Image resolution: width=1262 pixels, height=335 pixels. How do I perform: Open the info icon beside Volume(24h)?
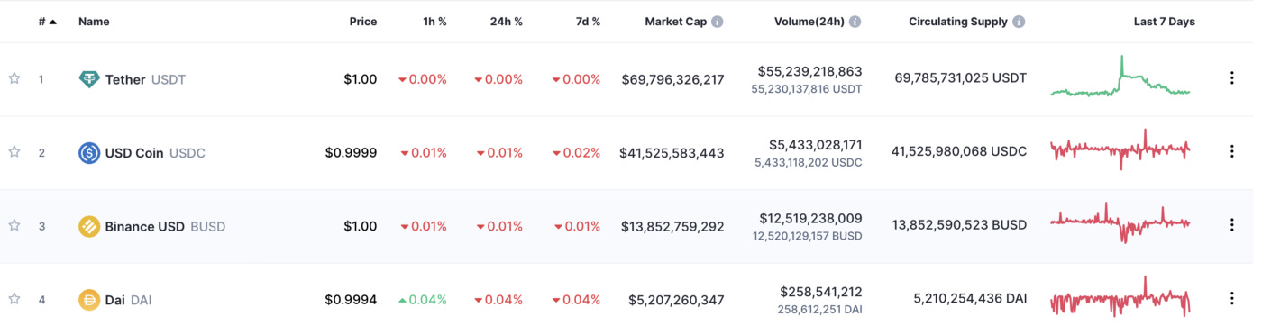(x=855, y=22)
